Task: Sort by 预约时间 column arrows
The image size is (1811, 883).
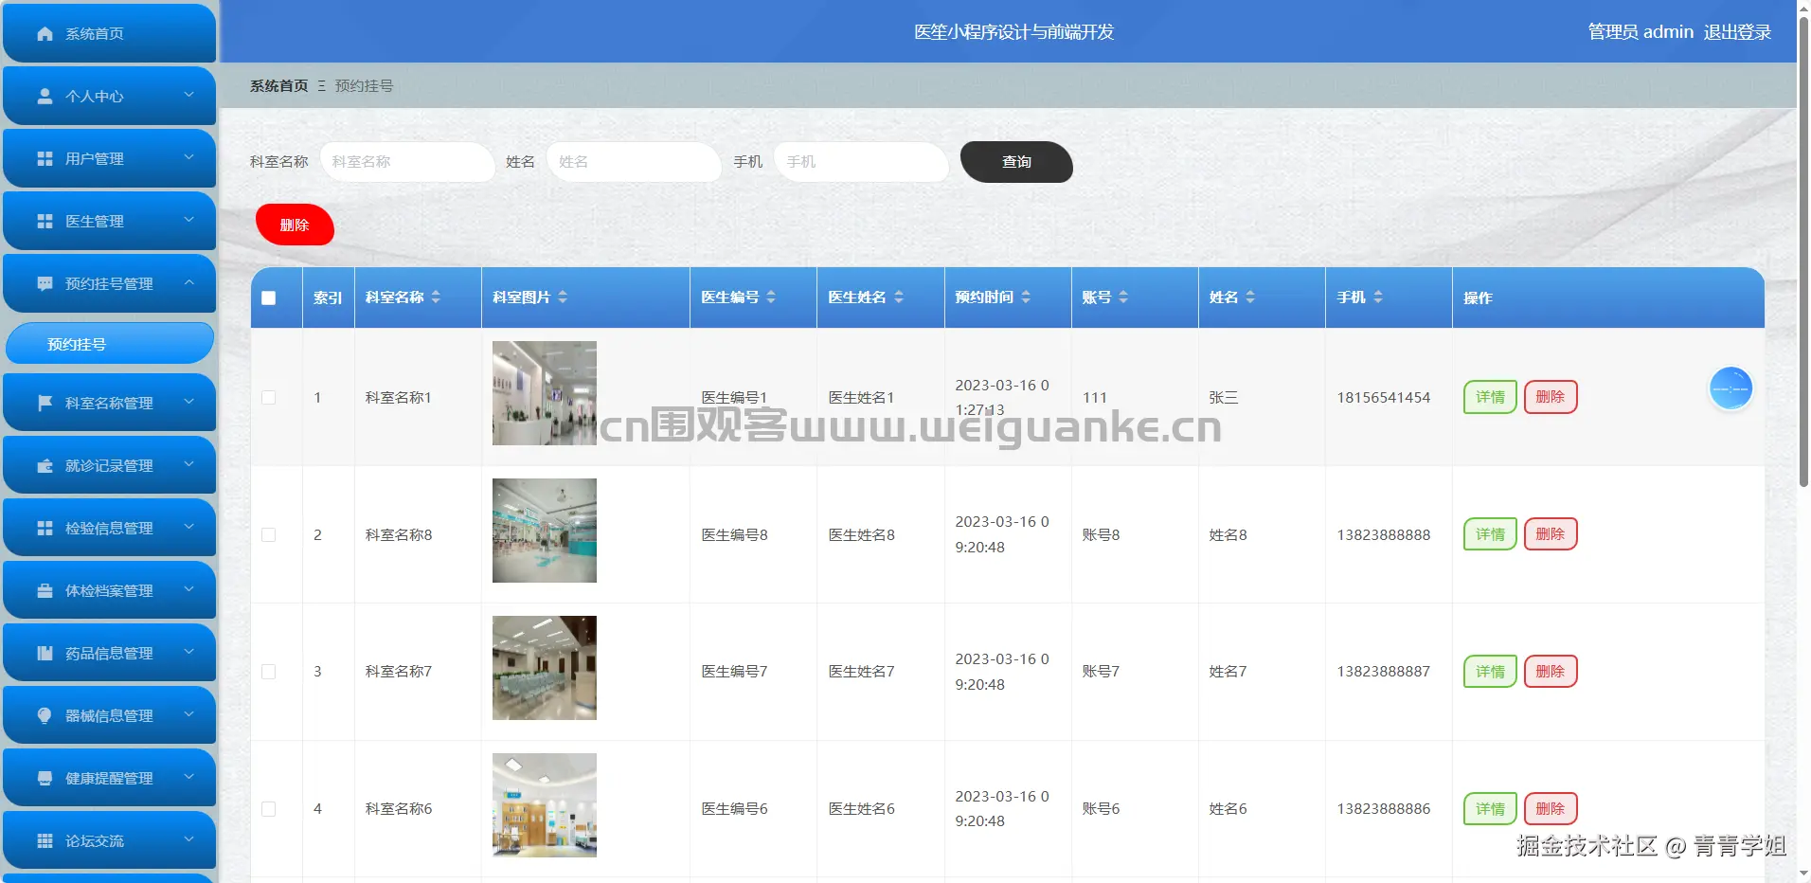Action: (x=1026, y=297)
